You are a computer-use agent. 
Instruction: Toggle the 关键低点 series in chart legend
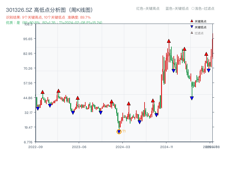coord(198,27)
